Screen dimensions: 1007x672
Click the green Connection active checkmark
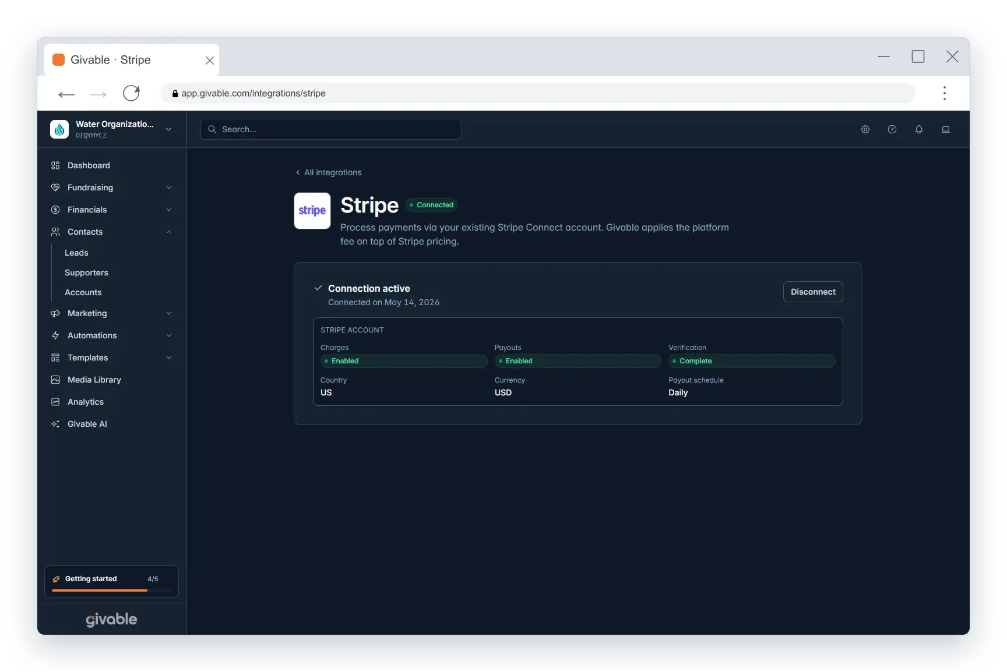[x=318, y=288]
